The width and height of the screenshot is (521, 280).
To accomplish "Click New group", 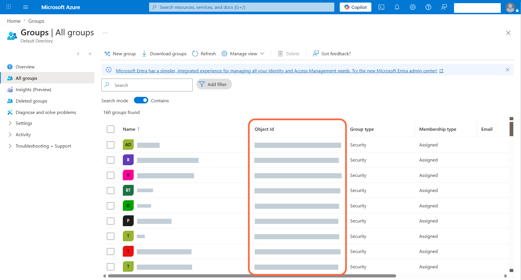I will click(120, 54).
